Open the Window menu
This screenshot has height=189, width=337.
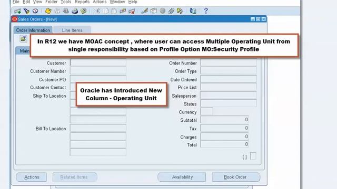[x=117, y=2]
